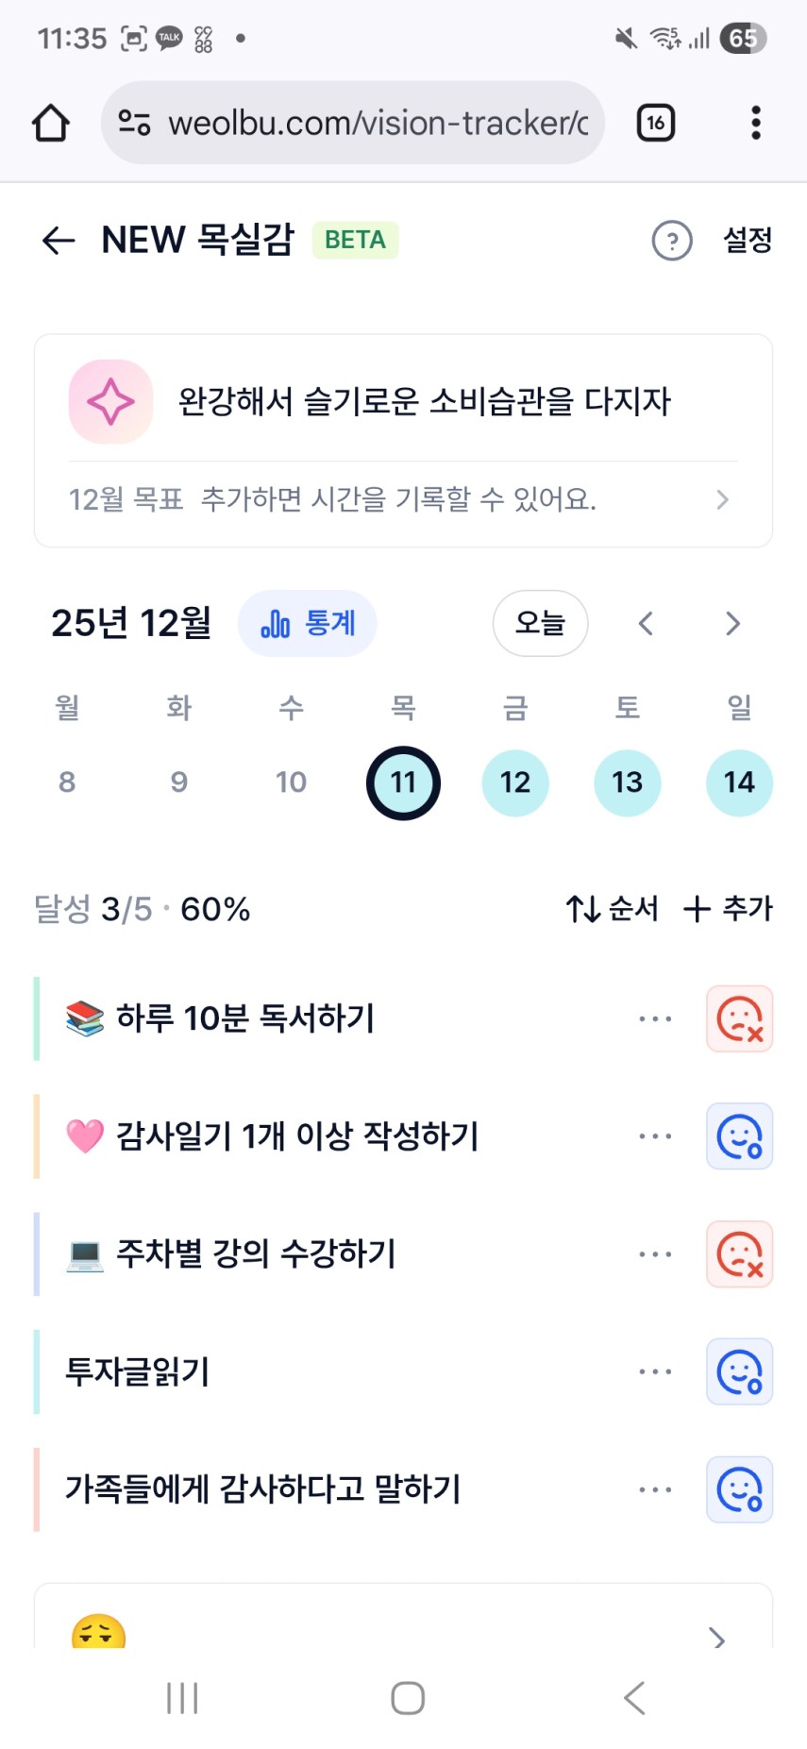
Task: Open more options for 가족들에게 감사하다고 말하기
Action: pyautogui.click(x=655, y=1490)
